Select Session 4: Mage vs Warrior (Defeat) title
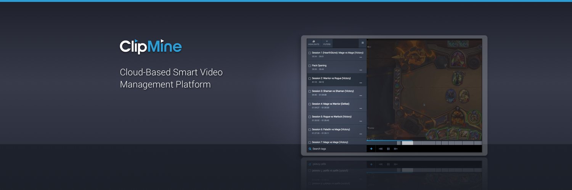 point(331,104)
